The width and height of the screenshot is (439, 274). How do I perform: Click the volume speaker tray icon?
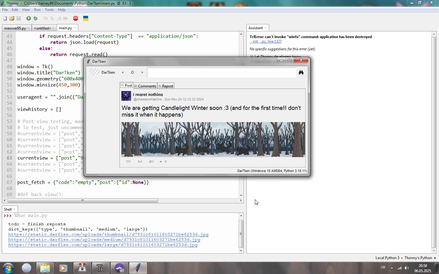pos(407,268)
